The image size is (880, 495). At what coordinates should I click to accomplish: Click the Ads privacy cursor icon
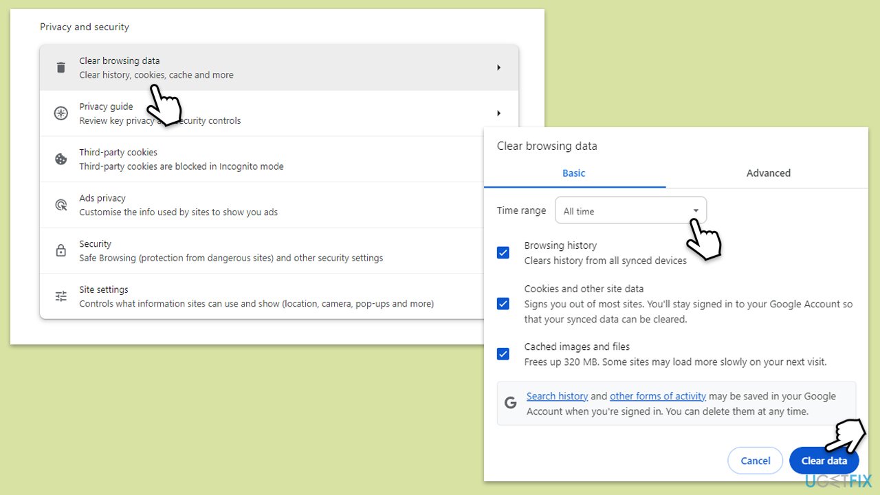pos(61,205)
